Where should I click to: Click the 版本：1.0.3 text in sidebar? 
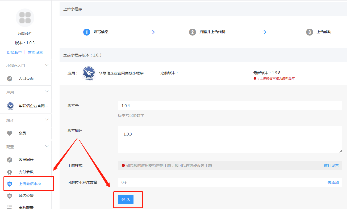25,43
